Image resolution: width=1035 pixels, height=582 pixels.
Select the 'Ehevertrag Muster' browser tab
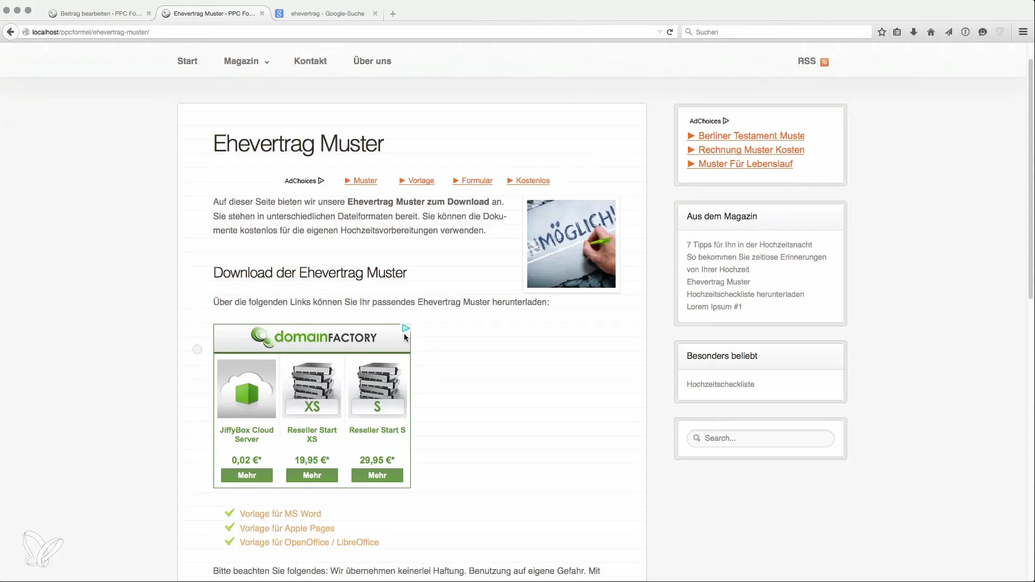click(213, 13)
